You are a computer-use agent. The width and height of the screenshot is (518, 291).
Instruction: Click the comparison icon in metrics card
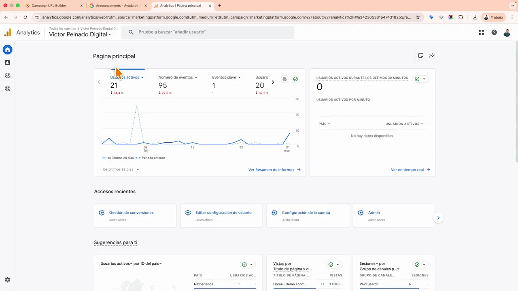(x=284, y=79)
